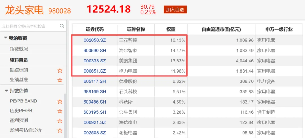Sort by 申万一级行业 column header
This screenshot has width=305, height=138.
pyautogui.click(x=279, y=29)
